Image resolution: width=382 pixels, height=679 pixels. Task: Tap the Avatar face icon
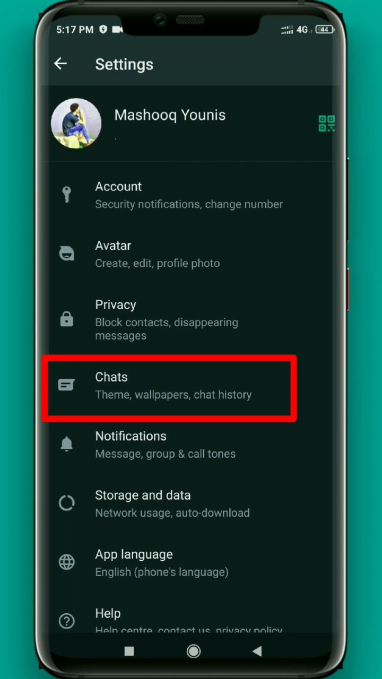pos(66,254)
